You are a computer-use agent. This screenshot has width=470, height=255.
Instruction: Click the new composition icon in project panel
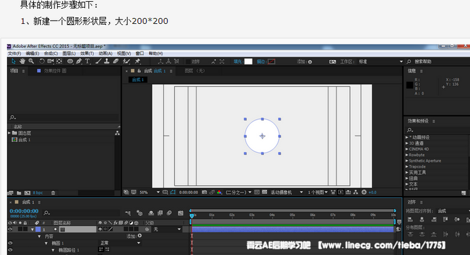click(x=28, y=193)
